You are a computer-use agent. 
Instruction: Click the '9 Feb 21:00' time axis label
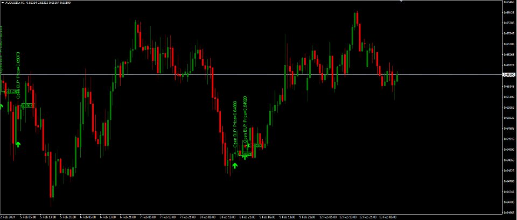click(308, 217)
